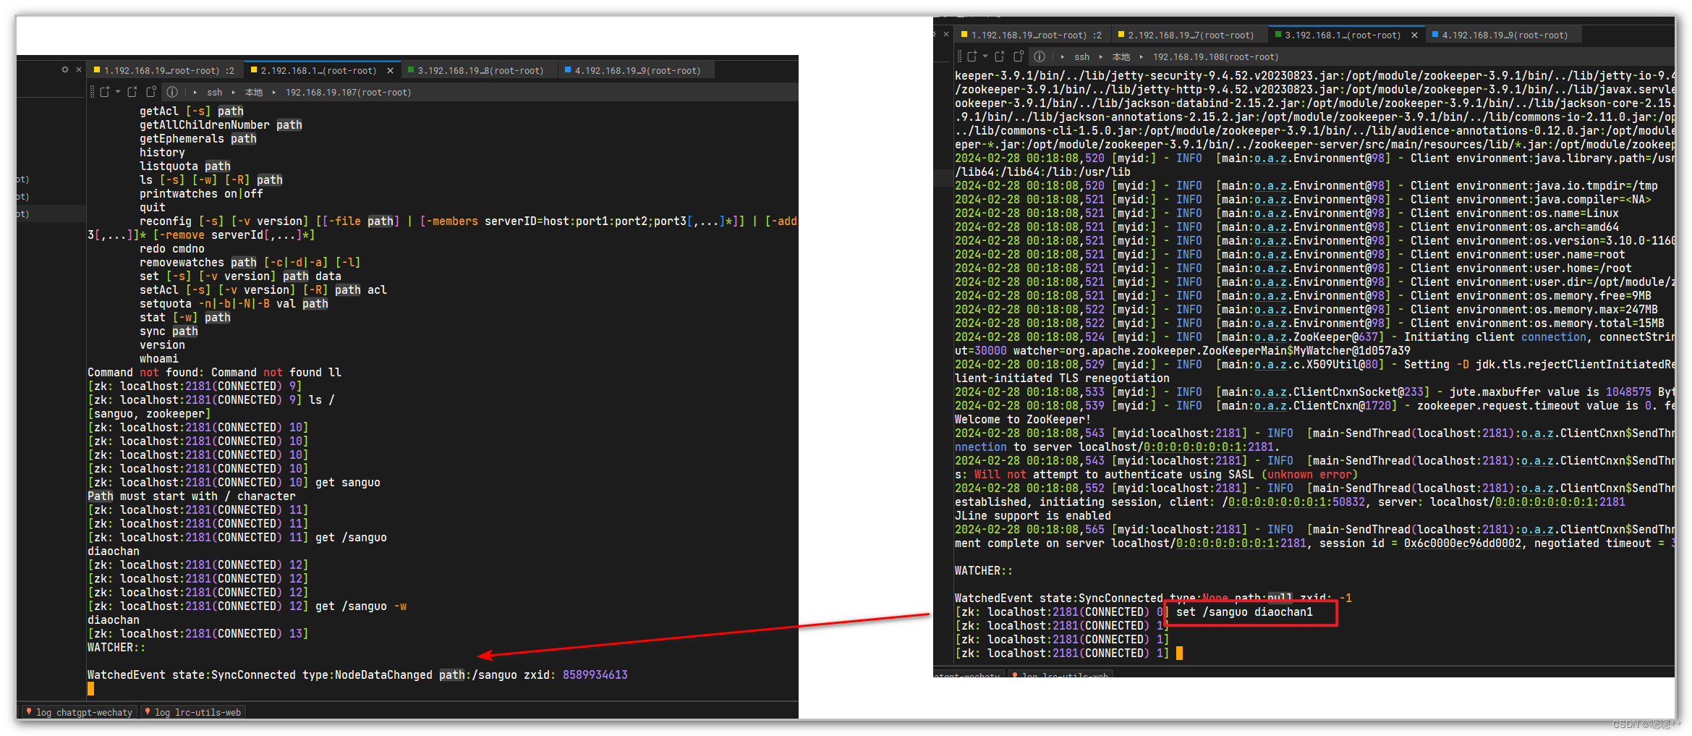Image resolution: width=1692 pixels, height=736 pixels.
Task: Switch to tab 4.192.168.19…9 in right window
Action: click(x=1504, y=35)
